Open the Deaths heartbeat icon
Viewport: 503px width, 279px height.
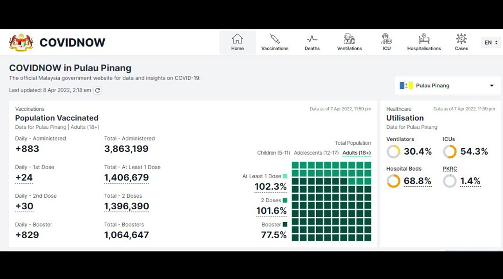tap(312, 39)
